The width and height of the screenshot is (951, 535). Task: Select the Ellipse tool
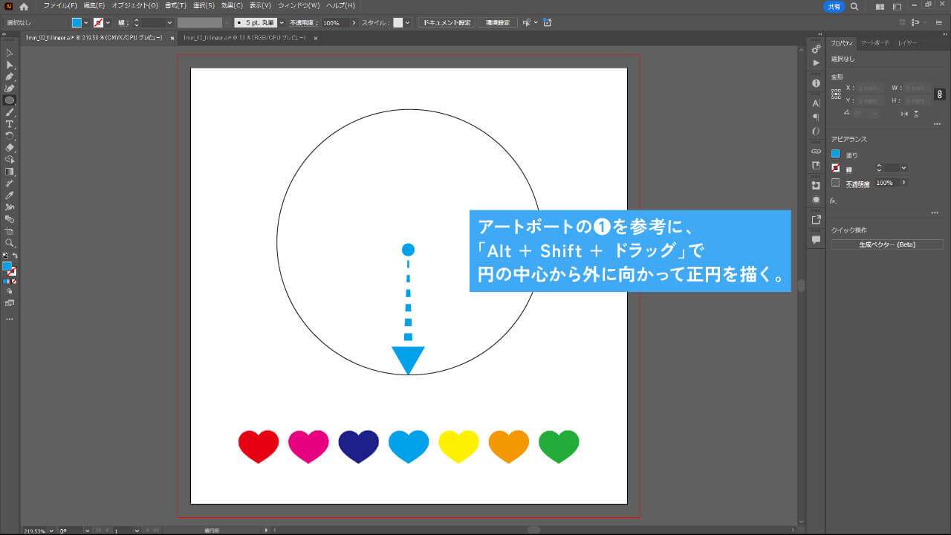pos(10,100)
